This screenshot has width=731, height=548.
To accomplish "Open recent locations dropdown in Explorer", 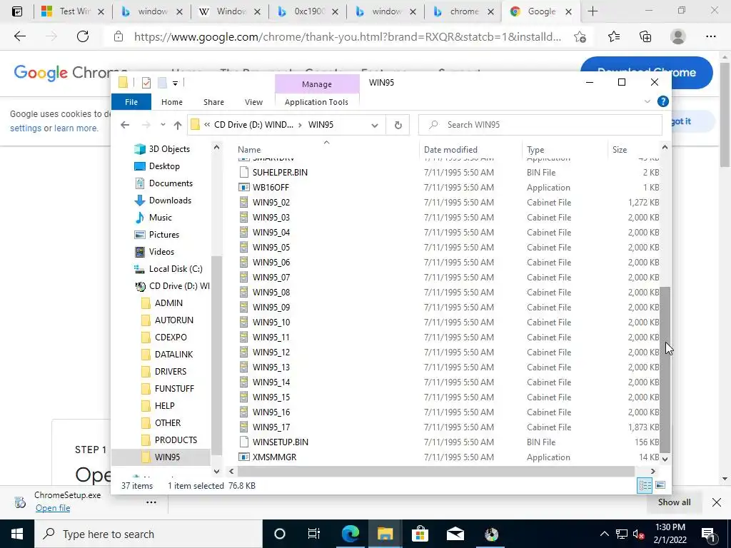I will (163, 125).
